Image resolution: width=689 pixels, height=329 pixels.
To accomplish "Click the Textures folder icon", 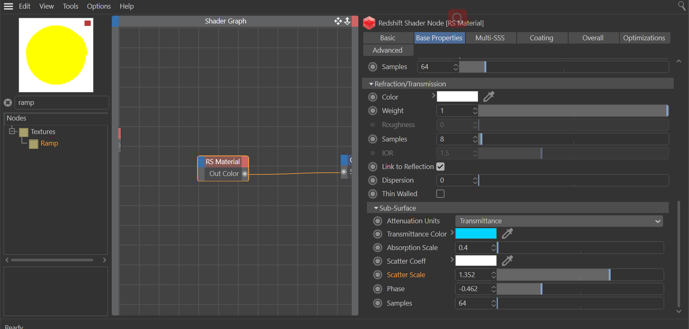I will (24, 132).
